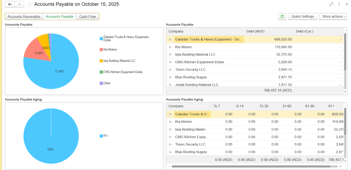Click the 8-14 aging column header

tap(245, 106)
